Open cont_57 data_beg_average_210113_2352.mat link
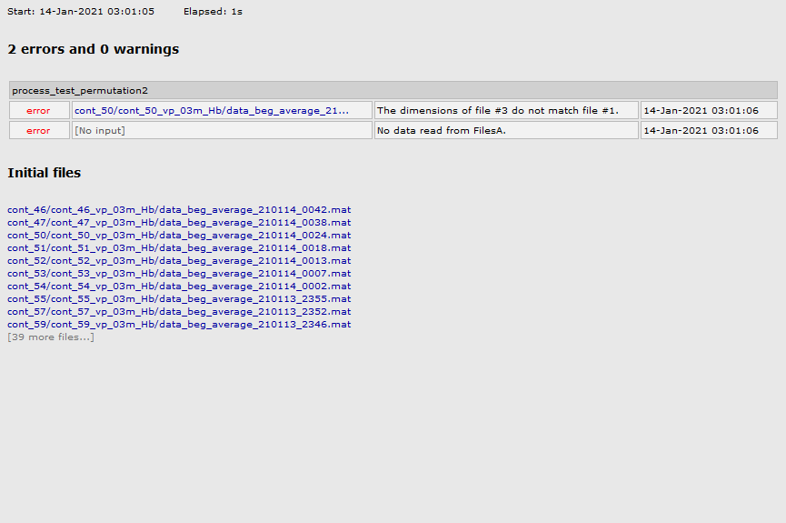 point(179,312)
